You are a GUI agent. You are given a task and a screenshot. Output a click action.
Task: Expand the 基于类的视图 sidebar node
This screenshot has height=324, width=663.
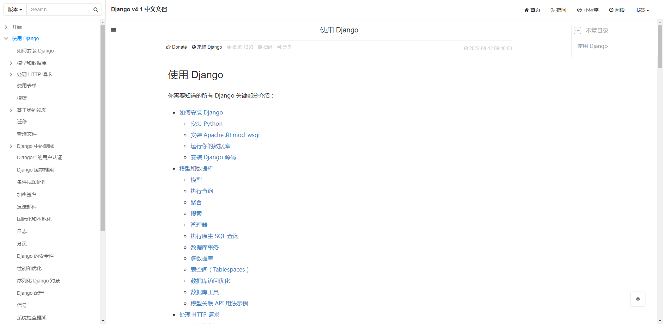pos(11,110)
